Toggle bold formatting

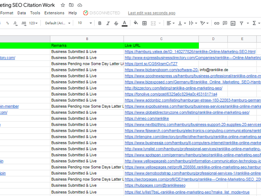(100, 23)
